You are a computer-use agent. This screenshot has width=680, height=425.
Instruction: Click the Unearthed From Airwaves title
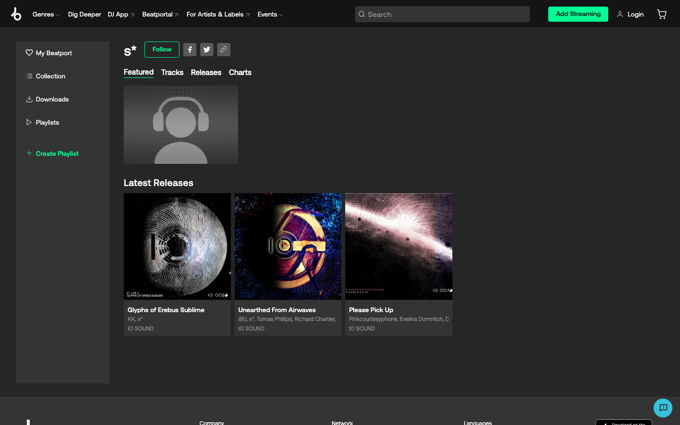coord(277,310)
